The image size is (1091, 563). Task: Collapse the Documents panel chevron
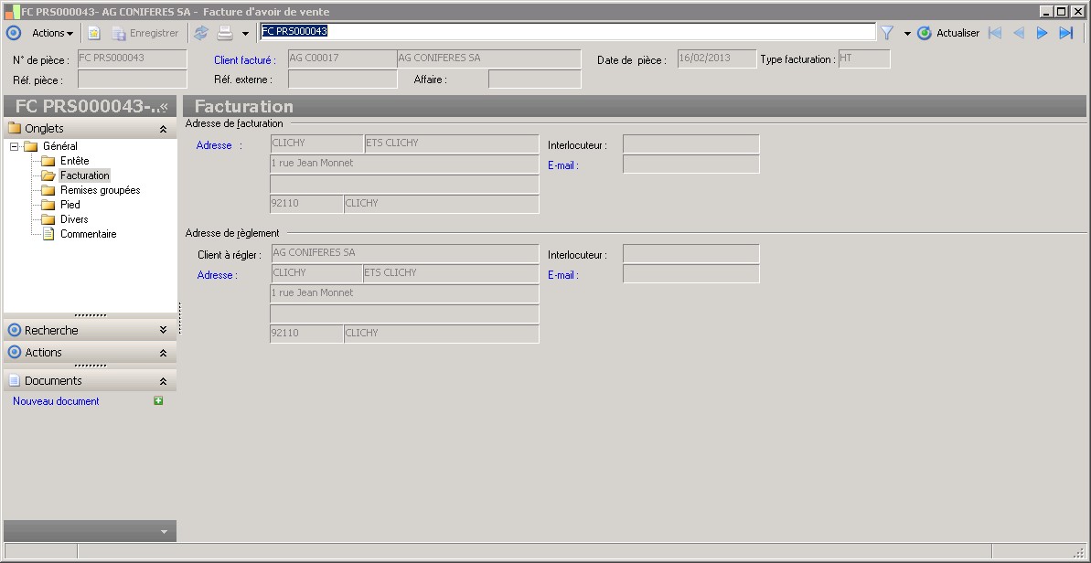[163, 381]
